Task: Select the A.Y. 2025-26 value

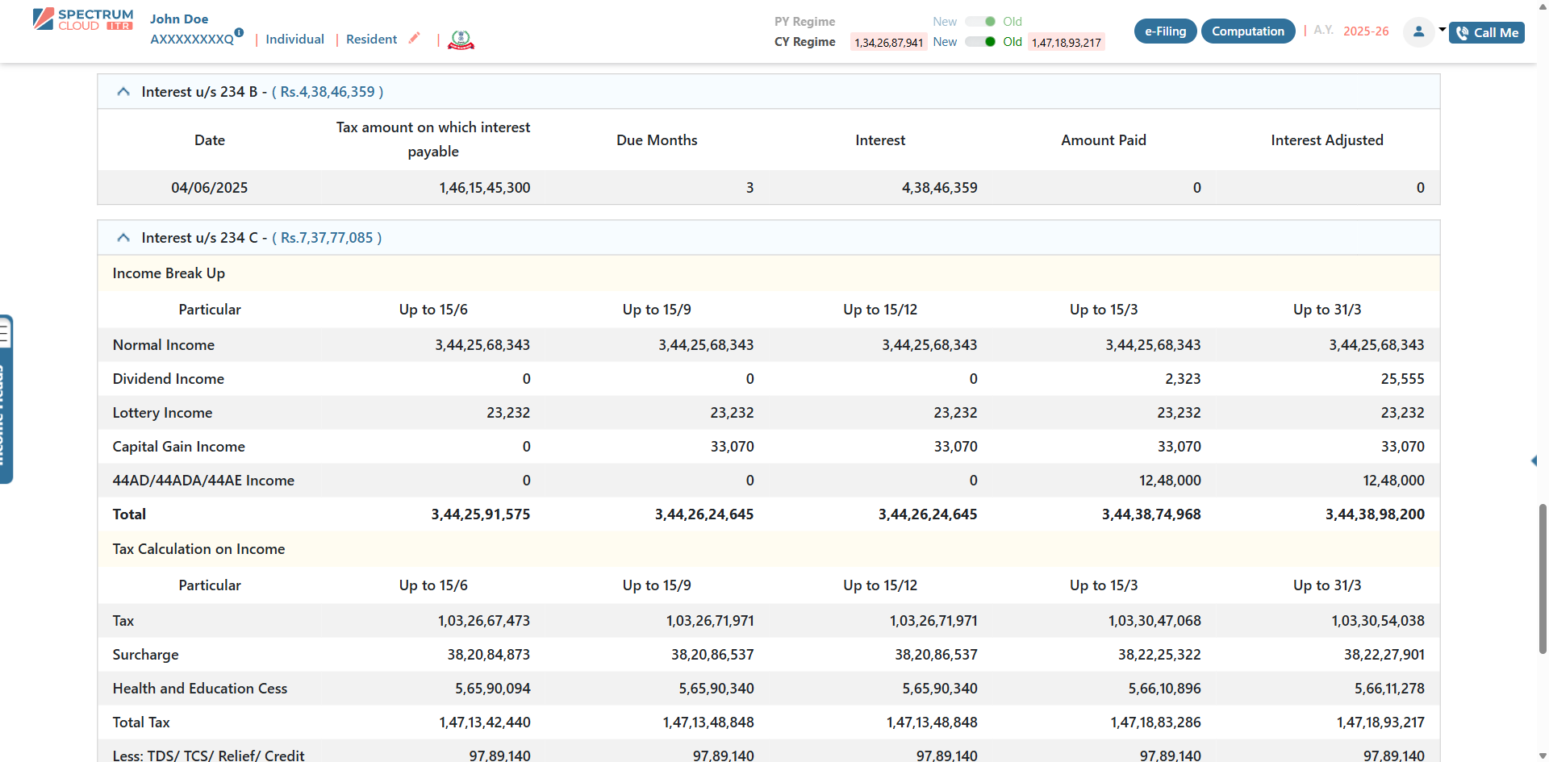Action: tap(1365, 31)
